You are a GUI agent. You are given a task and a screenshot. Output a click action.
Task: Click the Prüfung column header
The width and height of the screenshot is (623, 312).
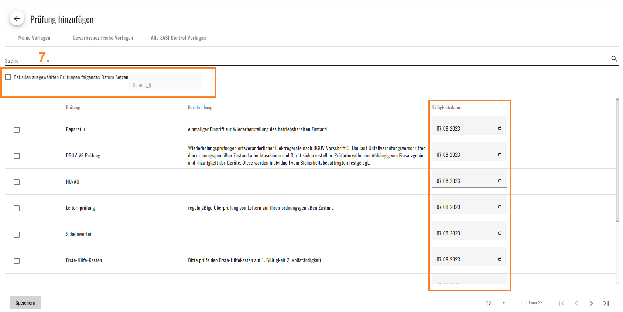(x=73, y=108)
